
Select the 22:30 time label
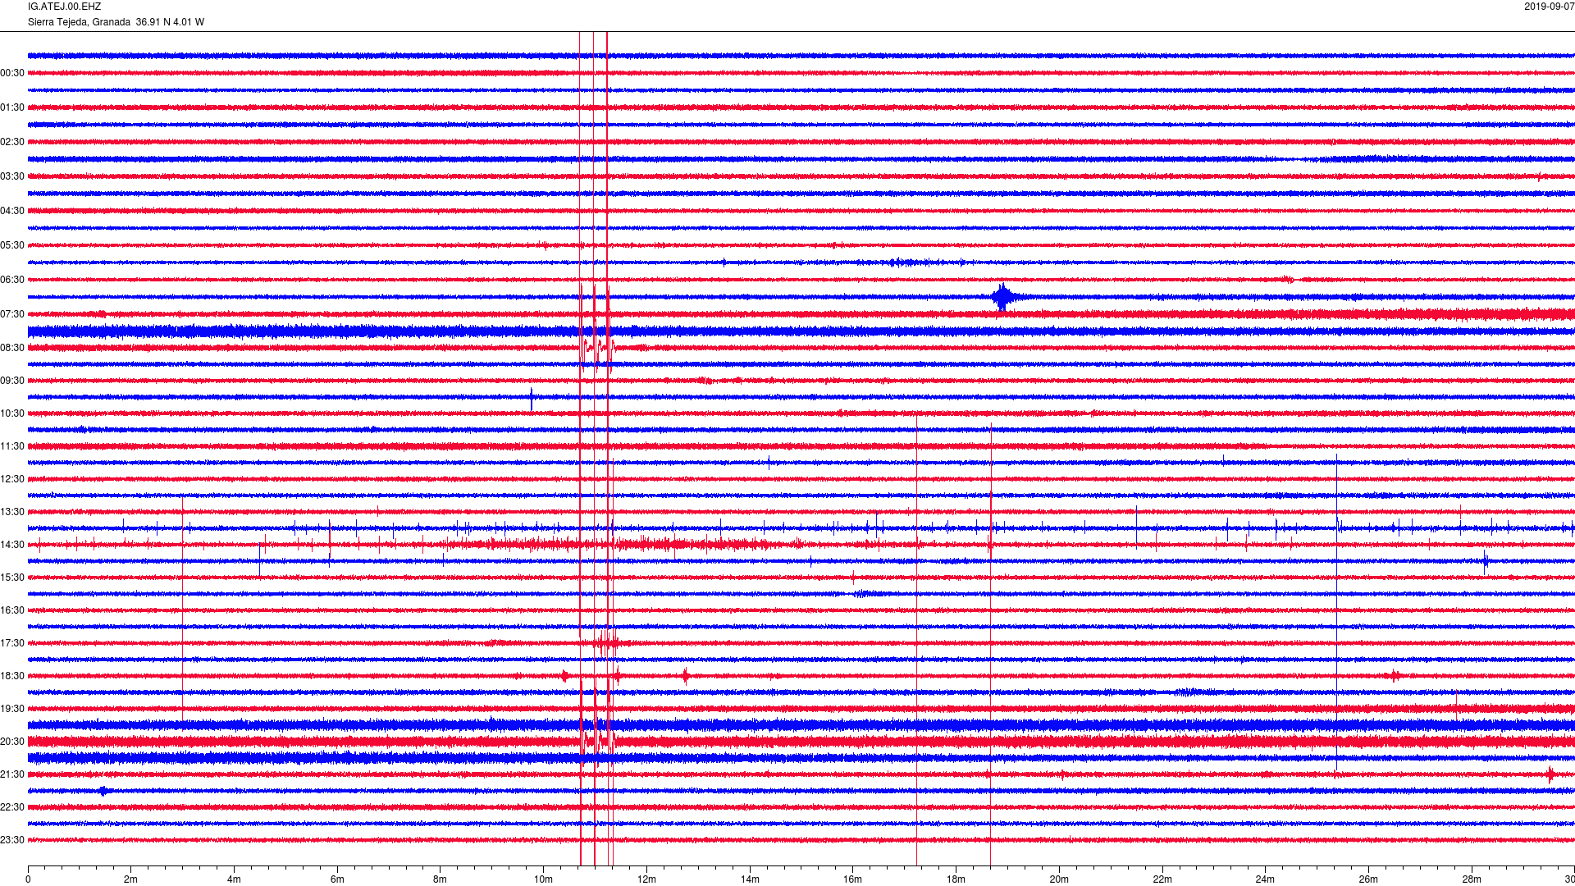point(12,807)
